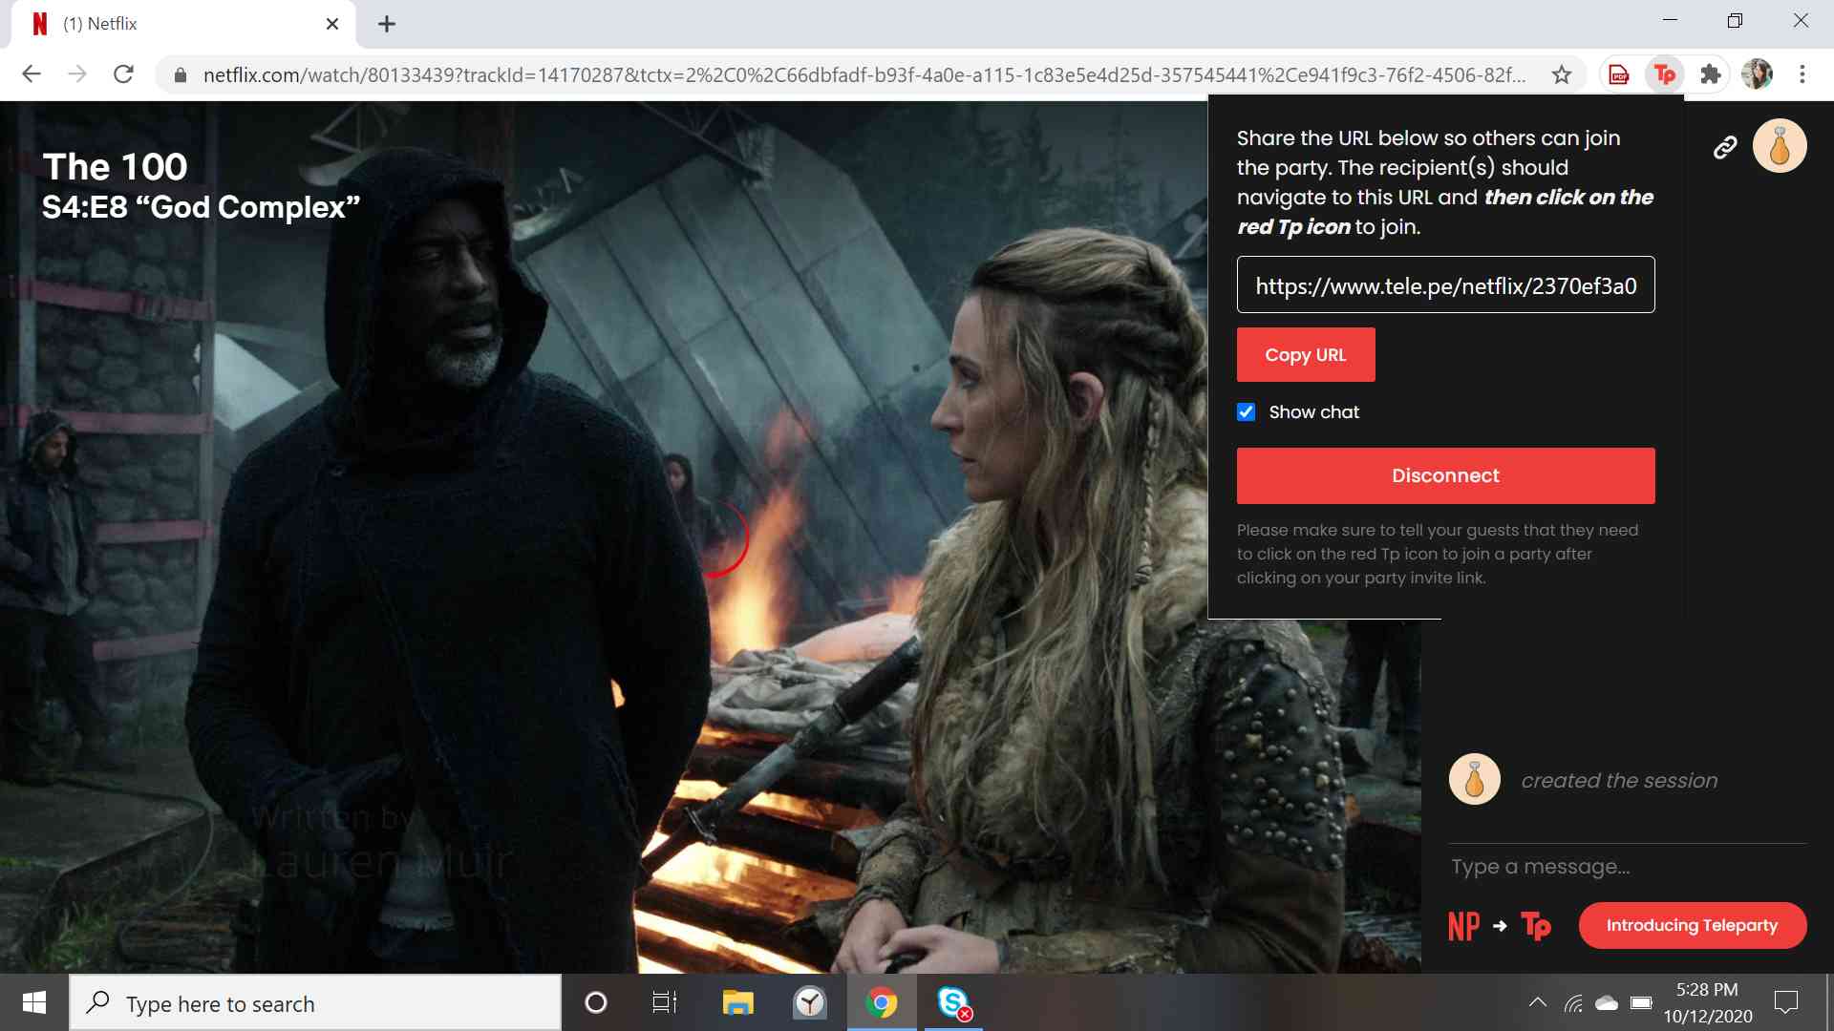Open the clock showing 5:28 PM
Image resolution: width=1834 pixels, height=1031 pixels.
tap(1708, 1002)
